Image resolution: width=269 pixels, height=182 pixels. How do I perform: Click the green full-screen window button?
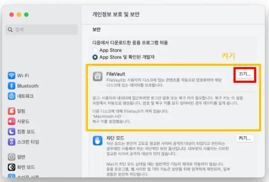(x=26, y=15)
